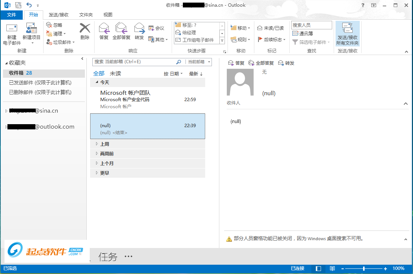Click Reply (答复) in the reading pane
This screenshot has height=274, width=413.
pos(236,63)
